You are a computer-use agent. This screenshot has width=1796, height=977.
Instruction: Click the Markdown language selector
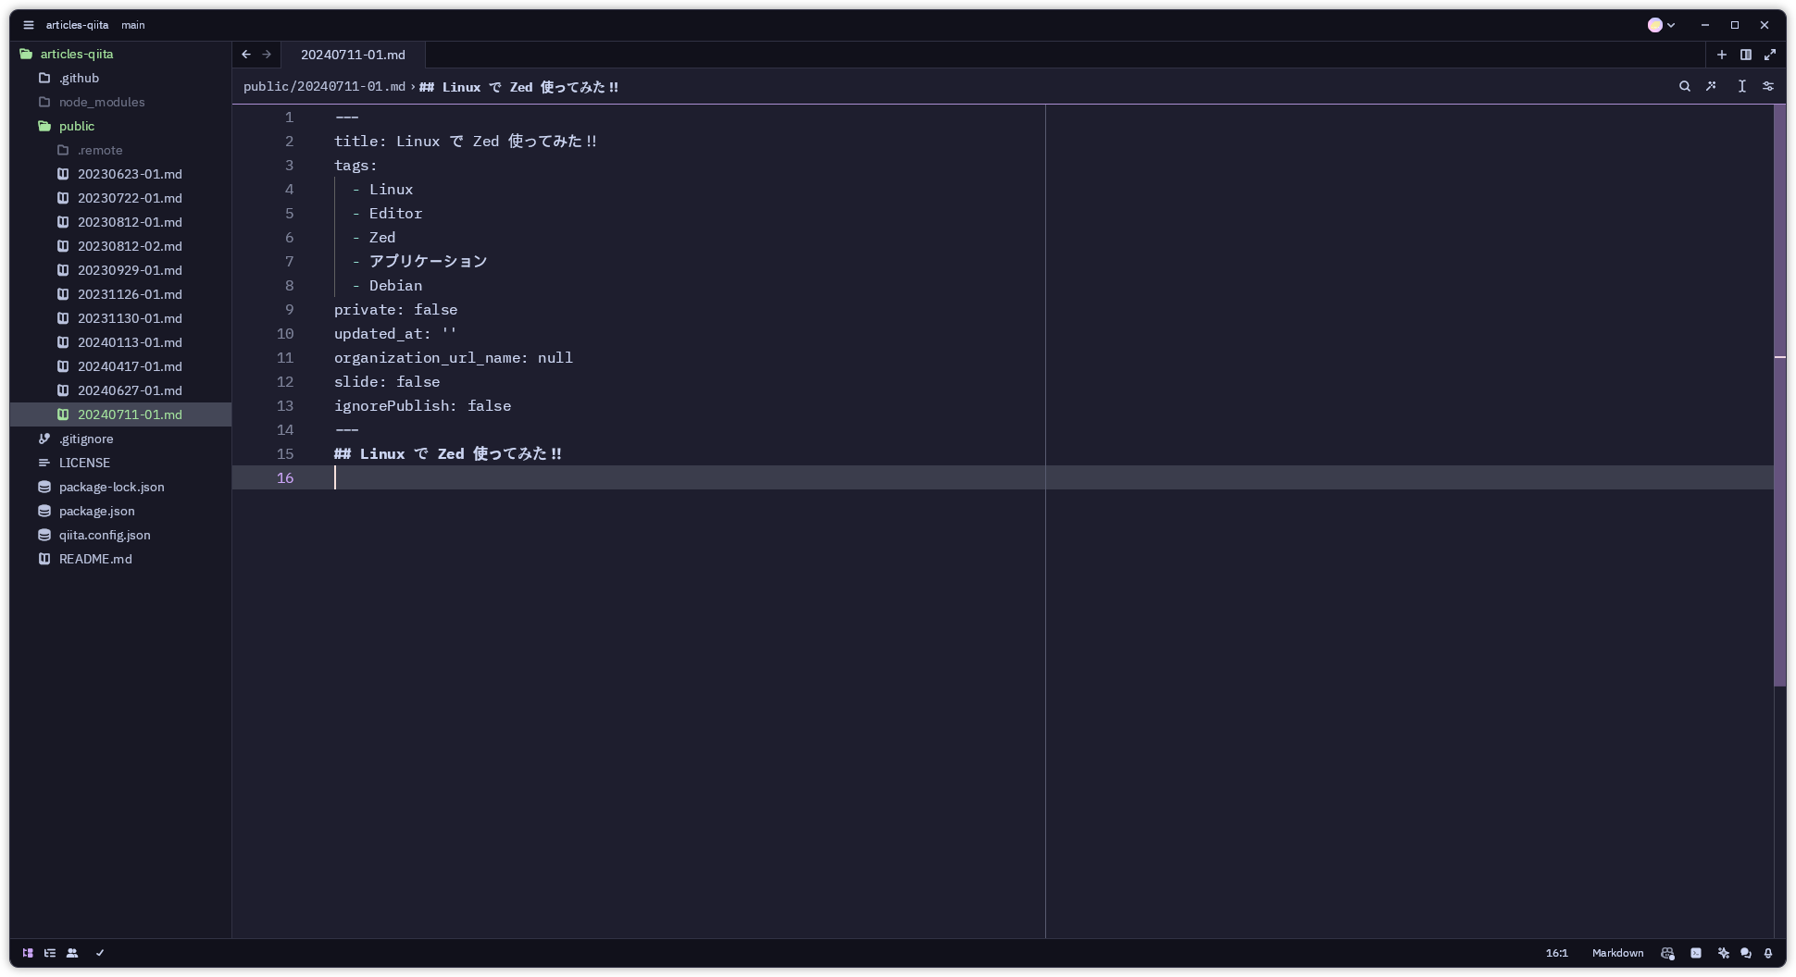(x=1617, y=953)
